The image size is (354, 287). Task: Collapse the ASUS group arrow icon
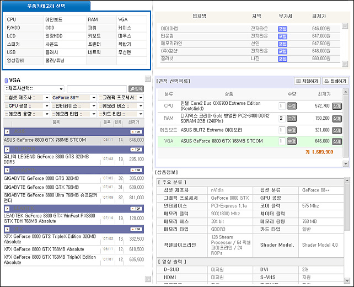tap(7, 131)
